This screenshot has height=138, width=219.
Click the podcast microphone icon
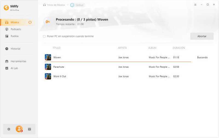[x=7, y=29]
